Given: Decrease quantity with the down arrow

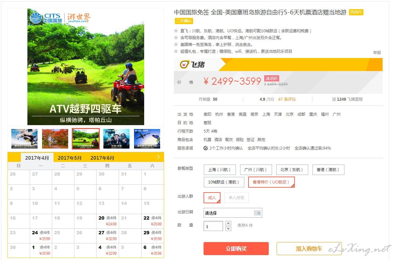Looking at the screenshot, I should point(228,228).
